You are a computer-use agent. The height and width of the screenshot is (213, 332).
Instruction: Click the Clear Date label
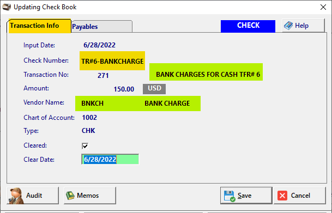pos(39,160)
